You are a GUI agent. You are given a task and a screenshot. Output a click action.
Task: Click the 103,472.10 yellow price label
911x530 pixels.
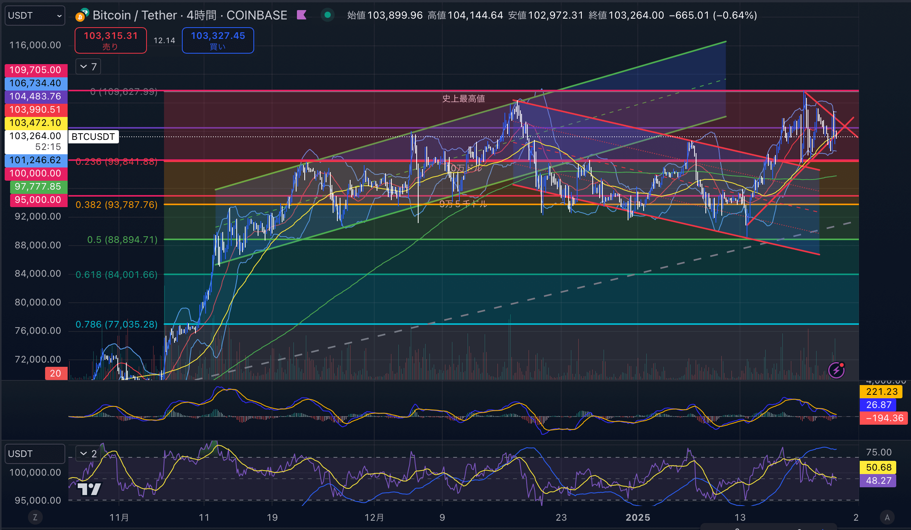coord(36,123)
